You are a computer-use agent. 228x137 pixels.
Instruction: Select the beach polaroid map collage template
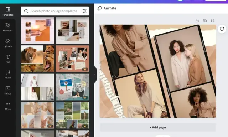(72, 87)
